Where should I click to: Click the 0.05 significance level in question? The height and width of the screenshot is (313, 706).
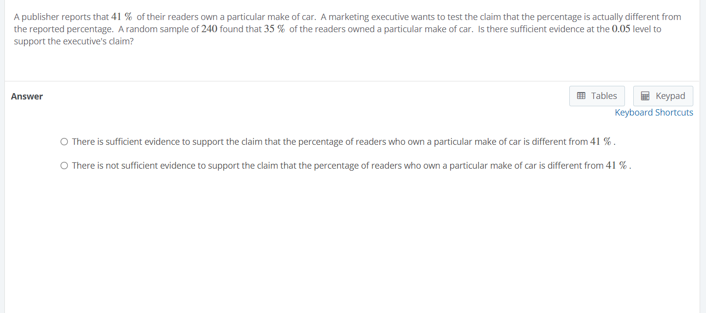pos(621,29)
